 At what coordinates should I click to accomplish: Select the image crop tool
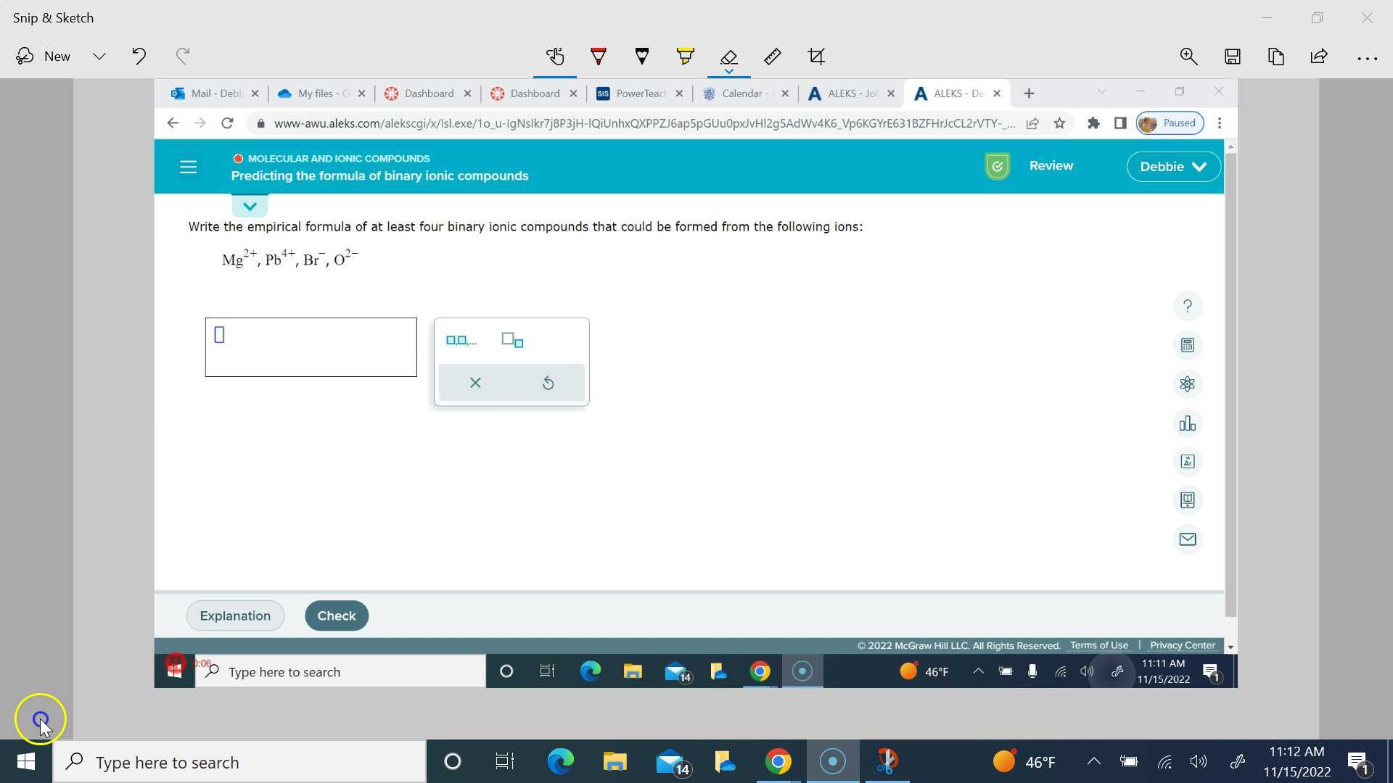(816, 56)
